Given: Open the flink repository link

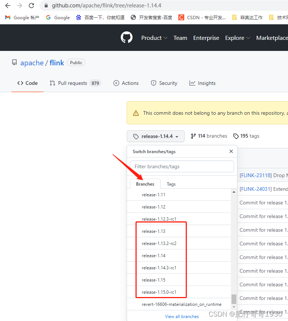Looking at the screenshot, I should [x=57, y=63].
